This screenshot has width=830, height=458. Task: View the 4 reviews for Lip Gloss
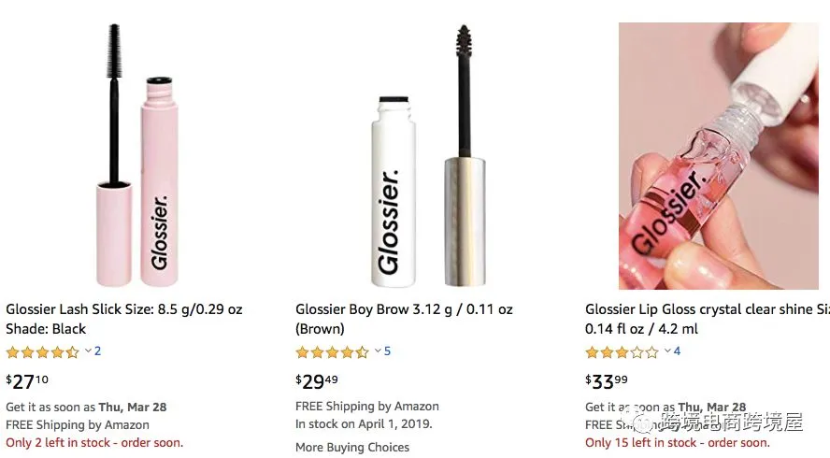tap(677, 351)
